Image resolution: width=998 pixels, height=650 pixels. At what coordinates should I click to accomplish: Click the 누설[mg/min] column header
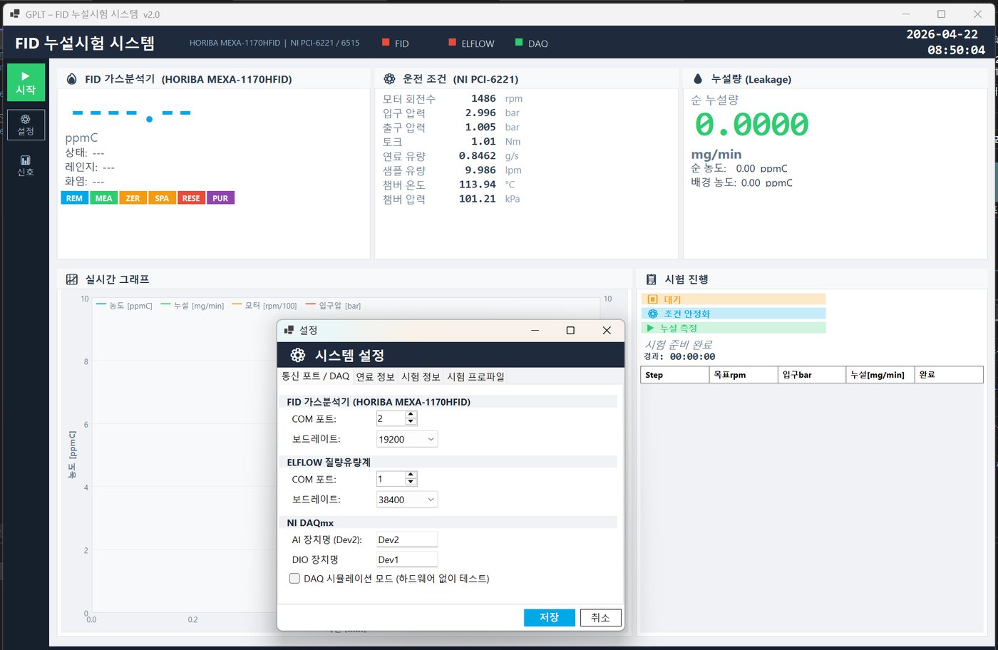coord(880,374)
